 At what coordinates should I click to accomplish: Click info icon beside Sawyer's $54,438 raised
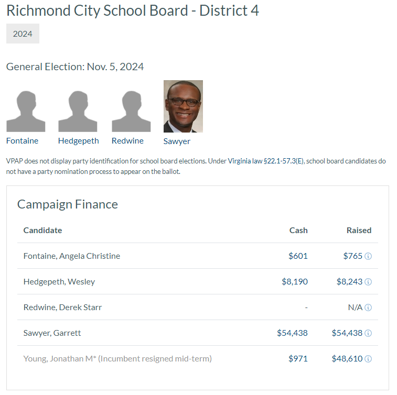368,333
